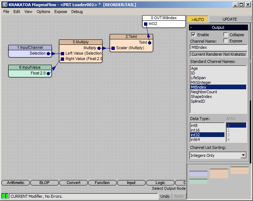Screen dimensions: 253x201
Task: Click the green status indicator in status bar
Action: (x=5, y=196)
